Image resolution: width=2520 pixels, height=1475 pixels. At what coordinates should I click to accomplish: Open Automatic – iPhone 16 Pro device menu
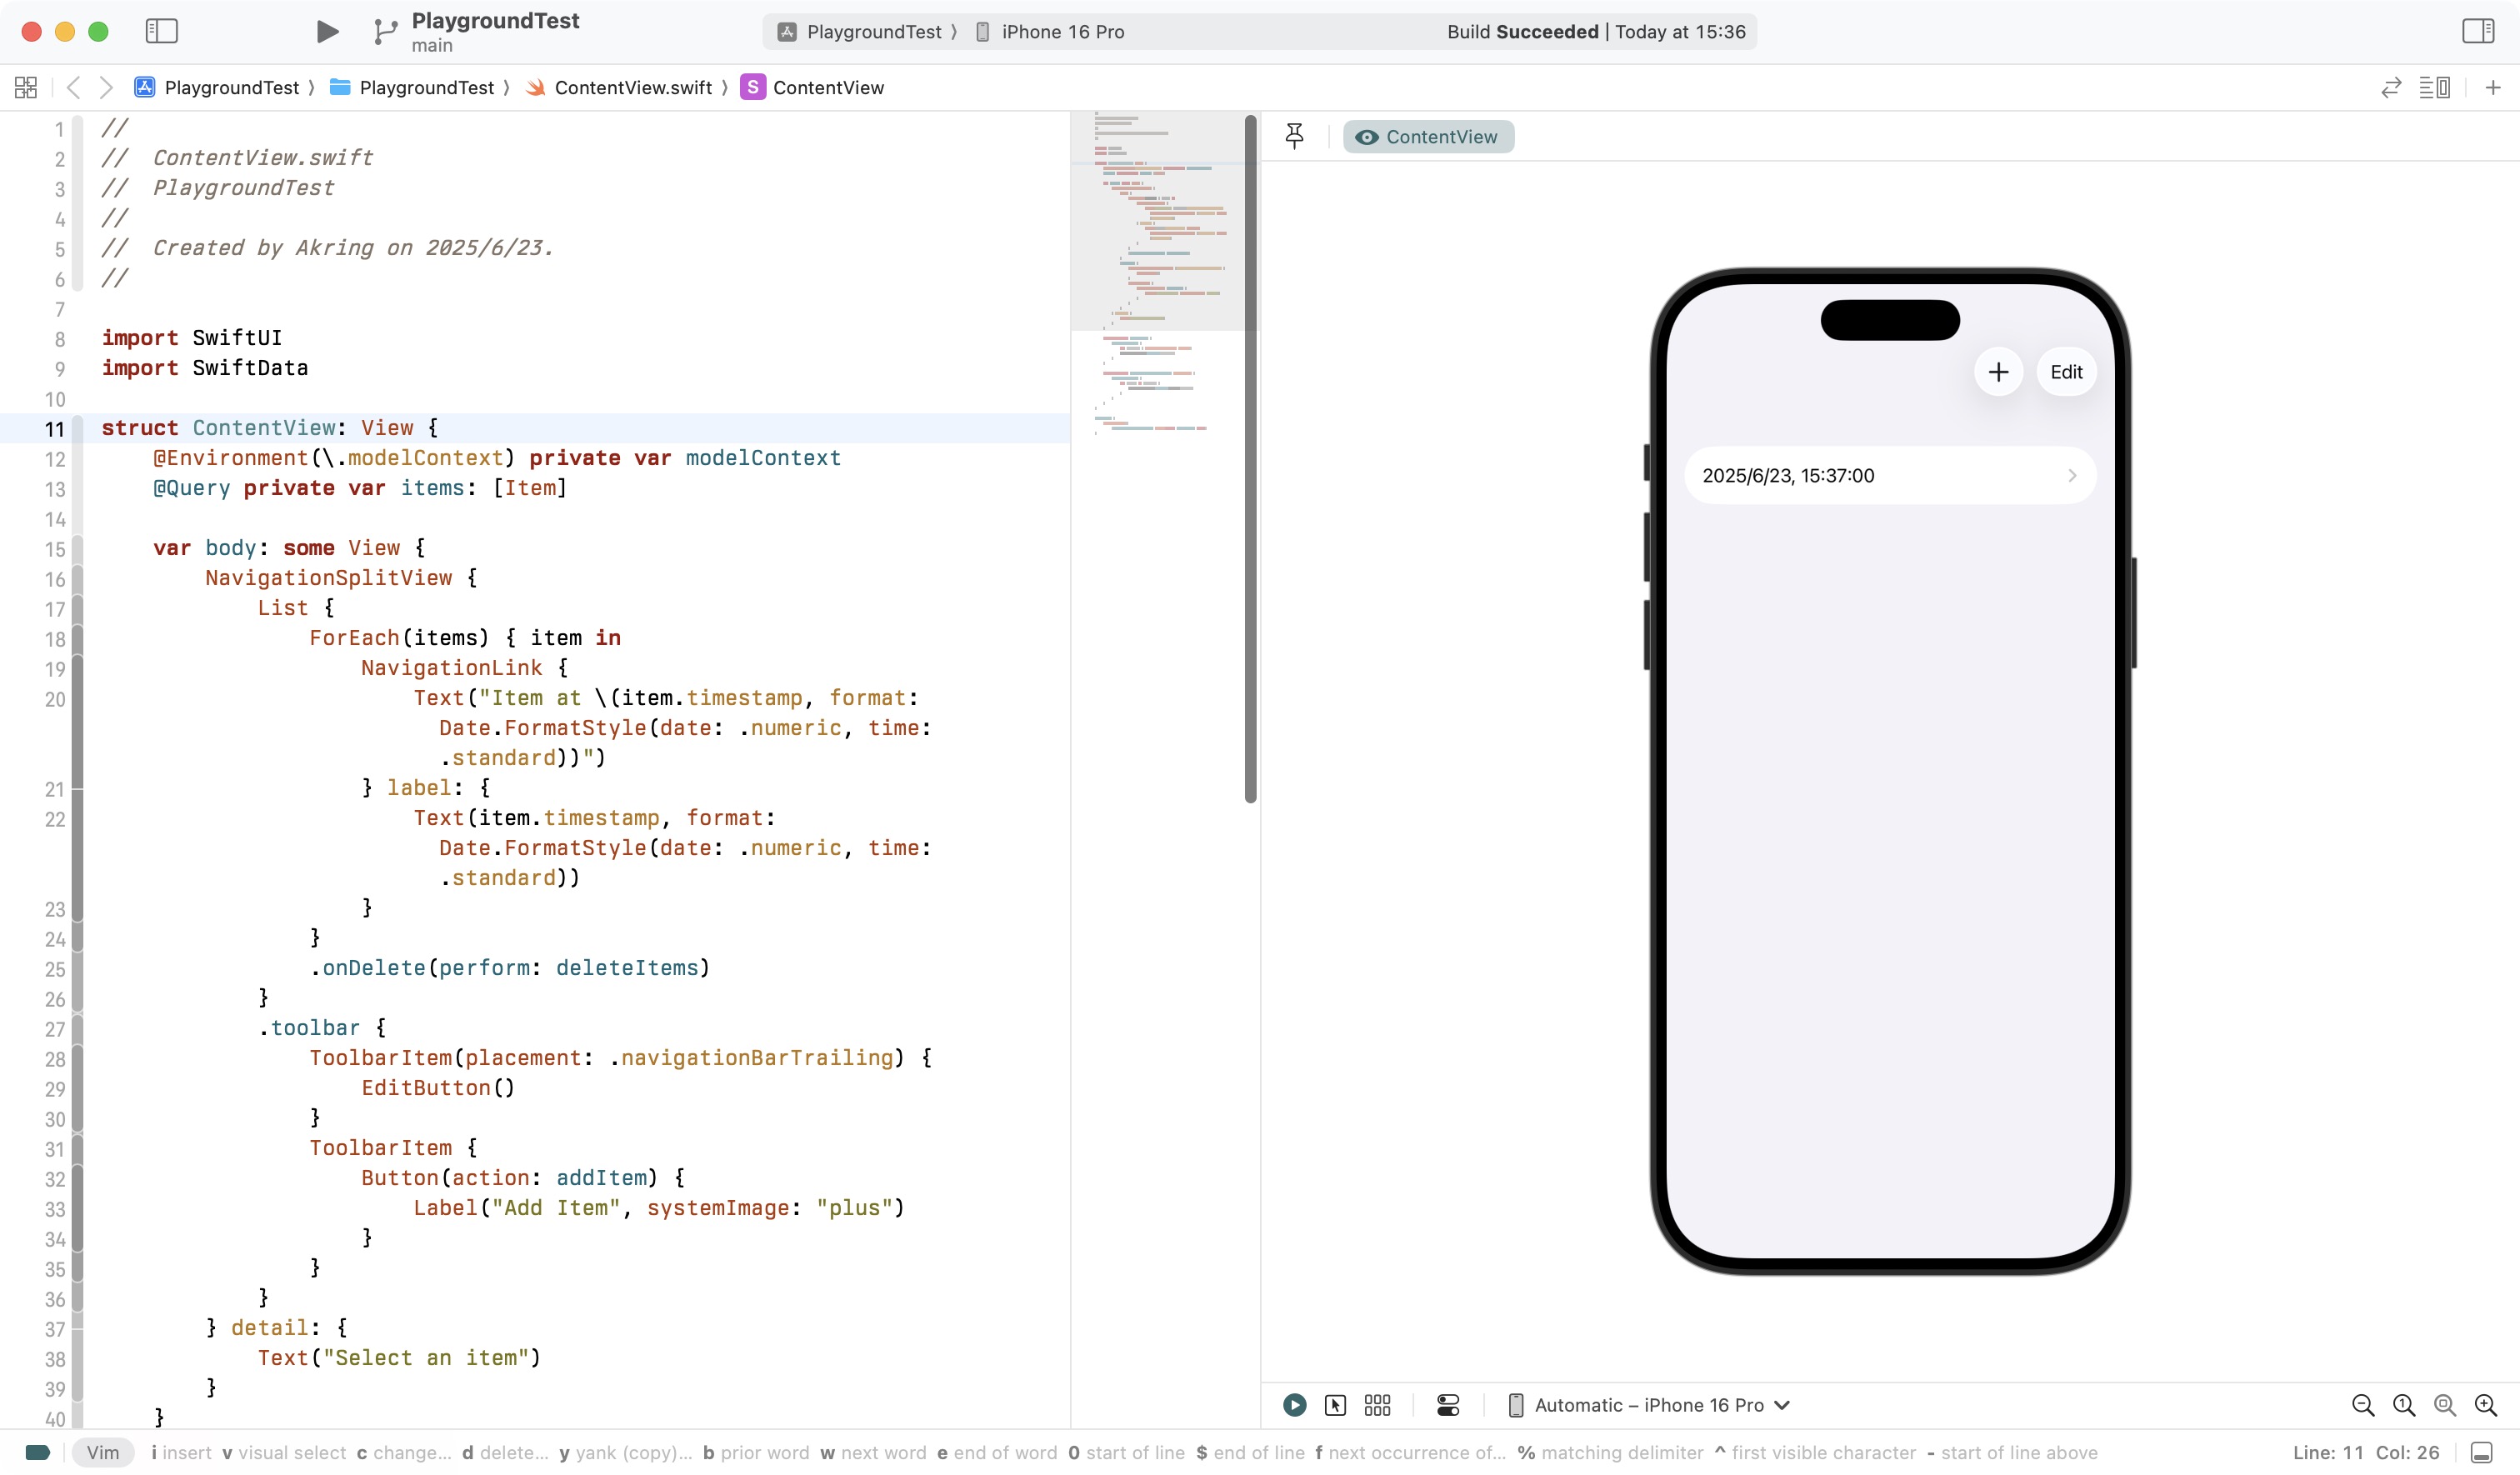coord(1649,1406)
